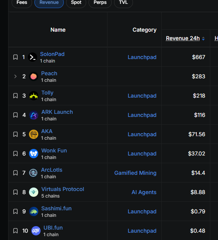Screen dimensions: 218x240
Task: Bookmark the Tolly row
Action: pos(15,96)
